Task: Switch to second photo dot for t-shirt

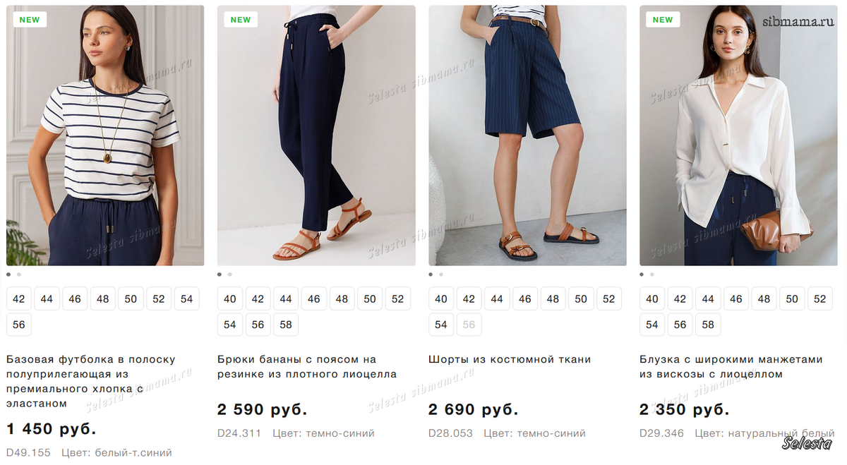Action: 19,274
